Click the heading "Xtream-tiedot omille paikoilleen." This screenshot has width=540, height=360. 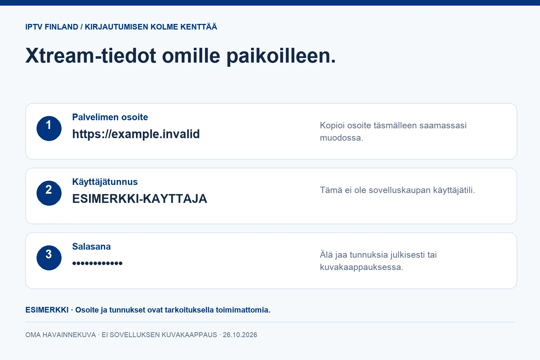(x=181, y=56)
